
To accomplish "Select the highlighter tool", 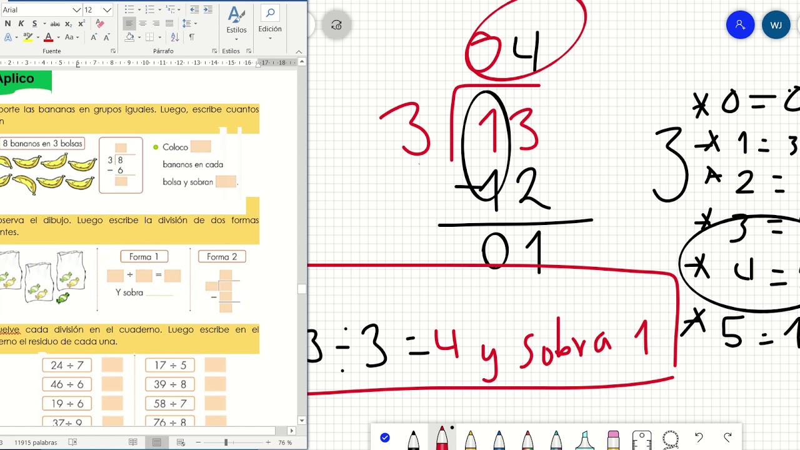I will click(x=585, y=439).
